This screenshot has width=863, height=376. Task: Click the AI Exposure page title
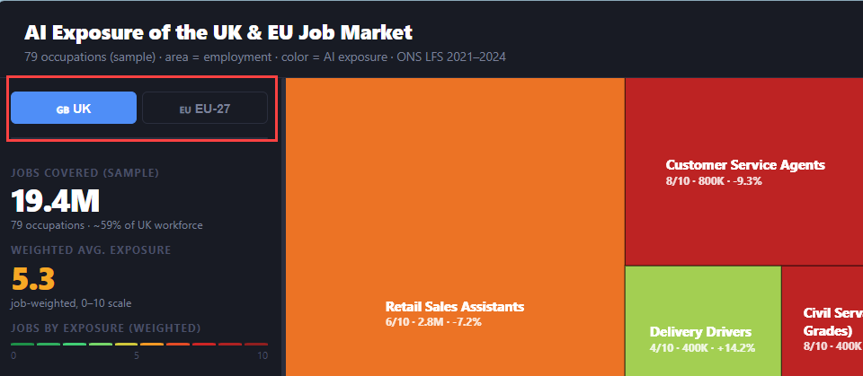[x=218, y=32]
